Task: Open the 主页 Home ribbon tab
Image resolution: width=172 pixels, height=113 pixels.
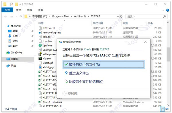Action: pyautogui.click(x=19, y=10)
